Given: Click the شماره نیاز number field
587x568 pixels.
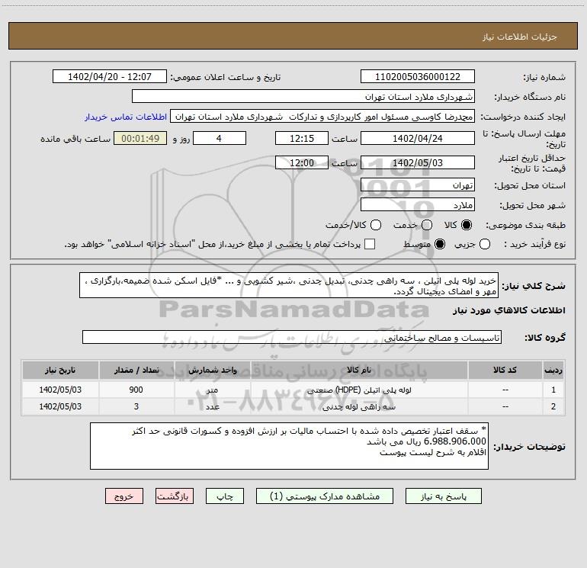Looking at the screenshot, I should point(418,77).
